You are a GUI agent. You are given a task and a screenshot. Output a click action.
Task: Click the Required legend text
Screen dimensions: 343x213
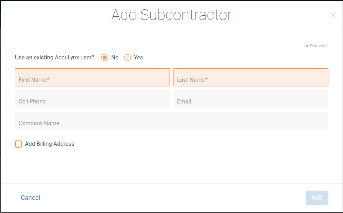point(318,46)
